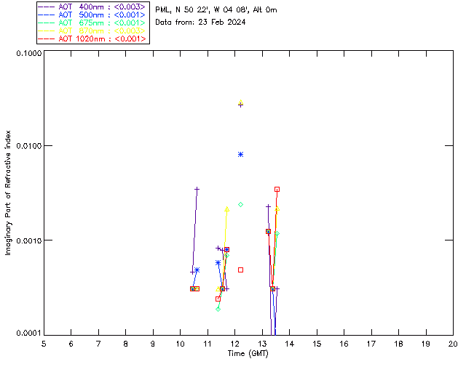
Task: Click the blue dashed line sample in legend
Action: 47,15
